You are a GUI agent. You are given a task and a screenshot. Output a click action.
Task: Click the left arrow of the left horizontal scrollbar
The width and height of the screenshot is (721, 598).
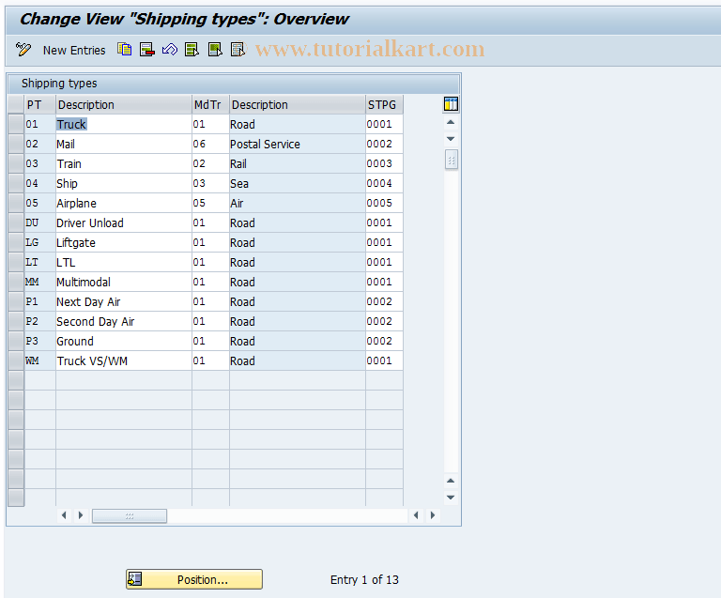[x=64, y=515]
